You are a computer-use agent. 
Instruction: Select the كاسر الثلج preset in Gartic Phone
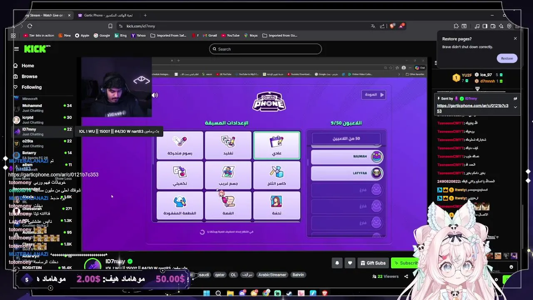[x=277, y=175]
